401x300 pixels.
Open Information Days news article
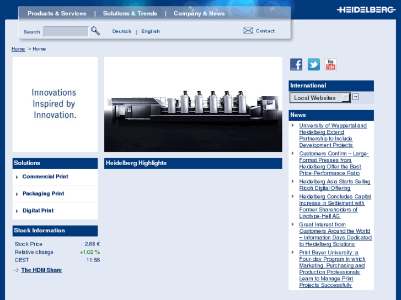click(335, 234)
